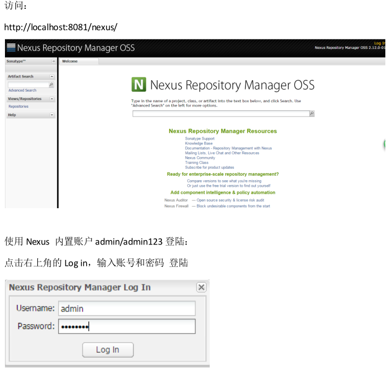Open the free trial version link

tap(228, 186)
